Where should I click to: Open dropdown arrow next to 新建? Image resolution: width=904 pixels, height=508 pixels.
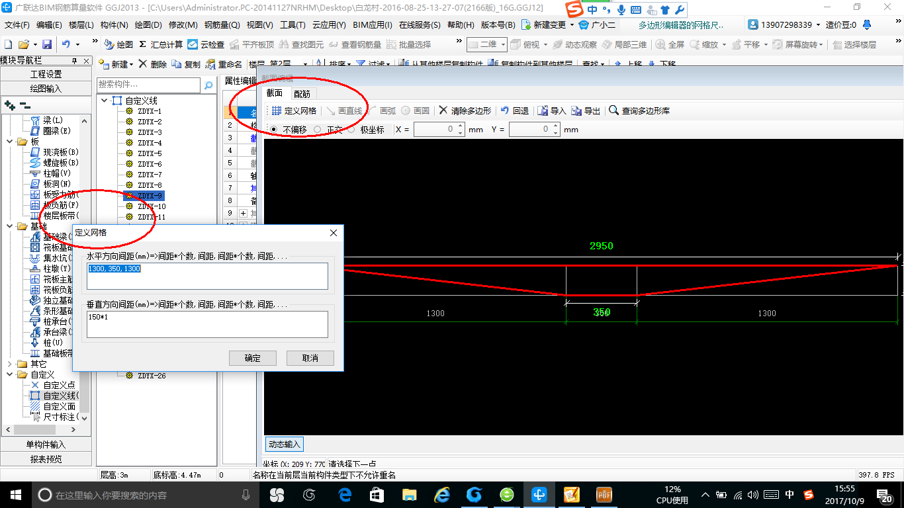(x=131, y=64)
